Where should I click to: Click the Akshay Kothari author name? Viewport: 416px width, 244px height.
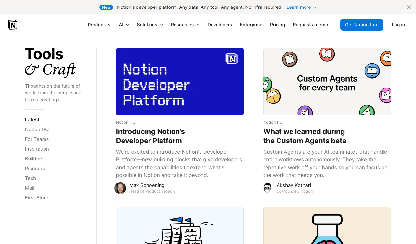[x=294, y=185]
